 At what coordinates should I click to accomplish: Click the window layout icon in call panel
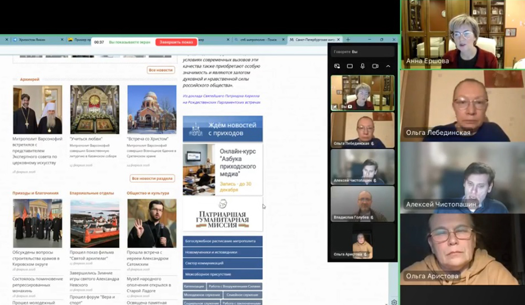tap(350, 66)
